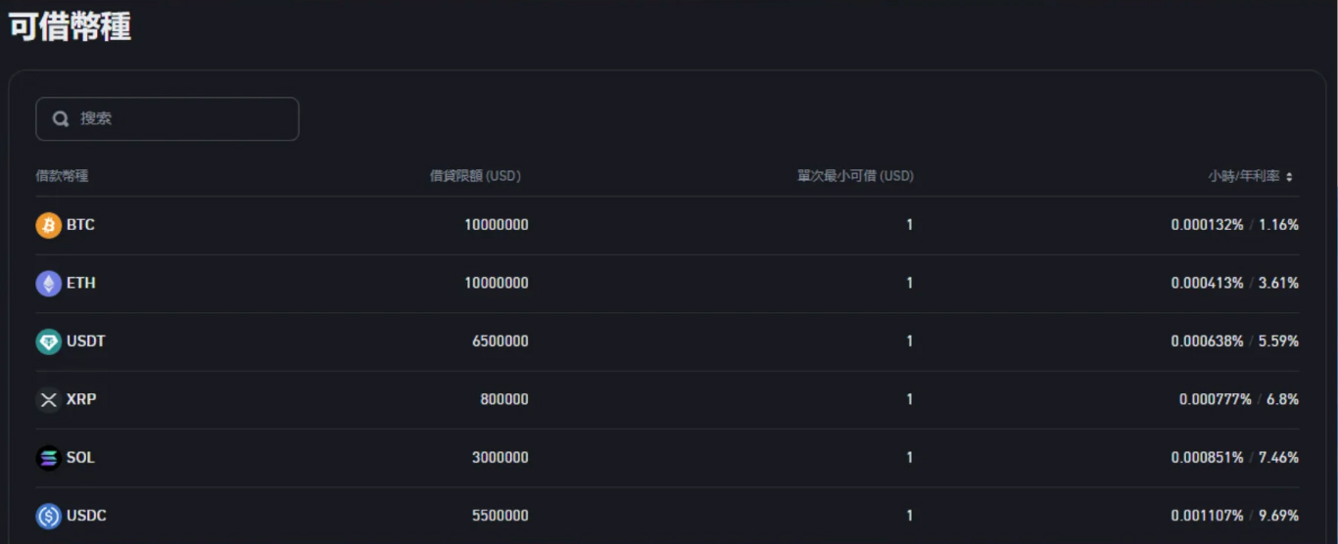This screenshot has width=1338, height=544.
Task: Select the 借款幣種 column header
Action: coord(62,176)
